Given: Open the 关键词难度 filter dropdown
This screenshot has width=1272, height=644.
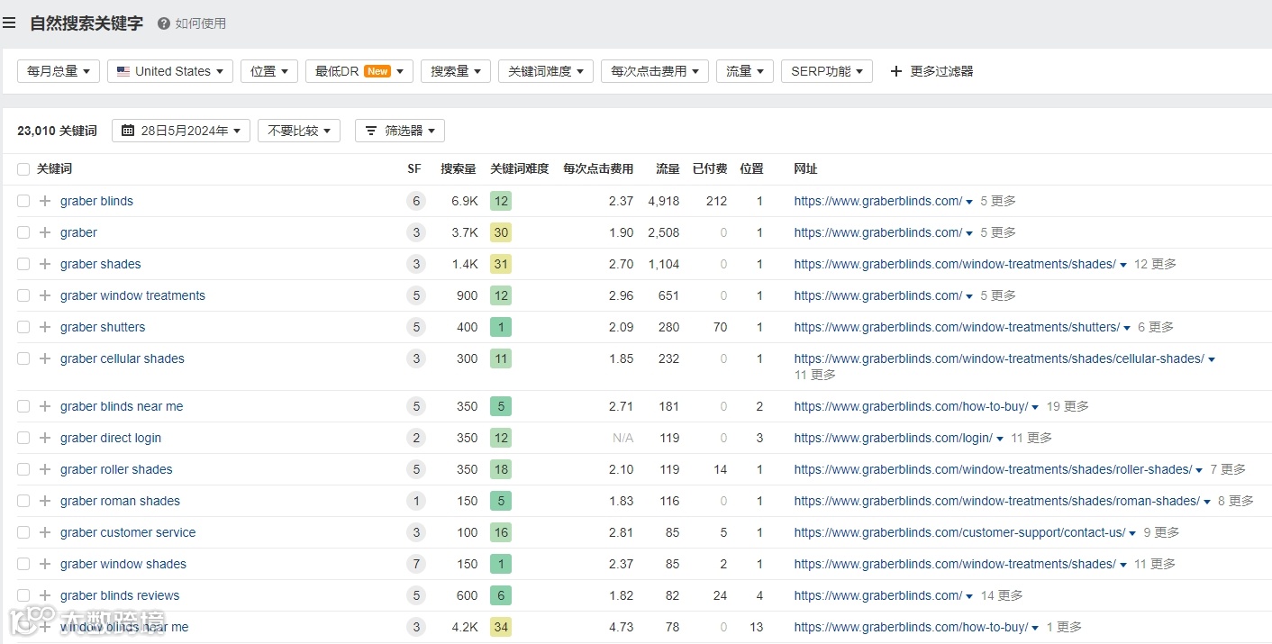Looking at the screenshot, I should (x=546, y=71).
